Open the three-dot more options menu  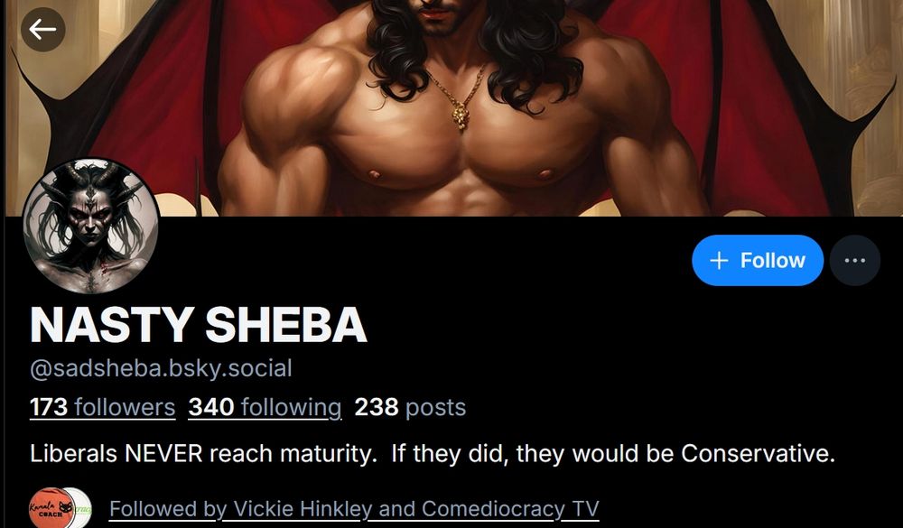[854, 260]
